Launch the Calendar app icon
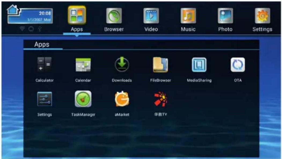Screen dimensions: 282x159 coord(83,65)
